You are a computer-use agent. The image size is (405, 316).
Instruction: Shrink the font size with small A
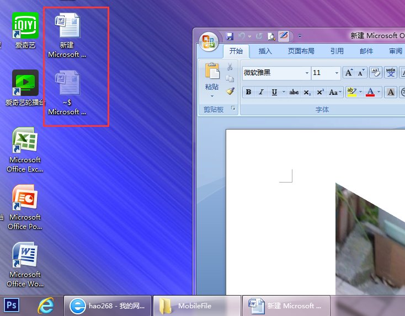click(x=361, y=73)
